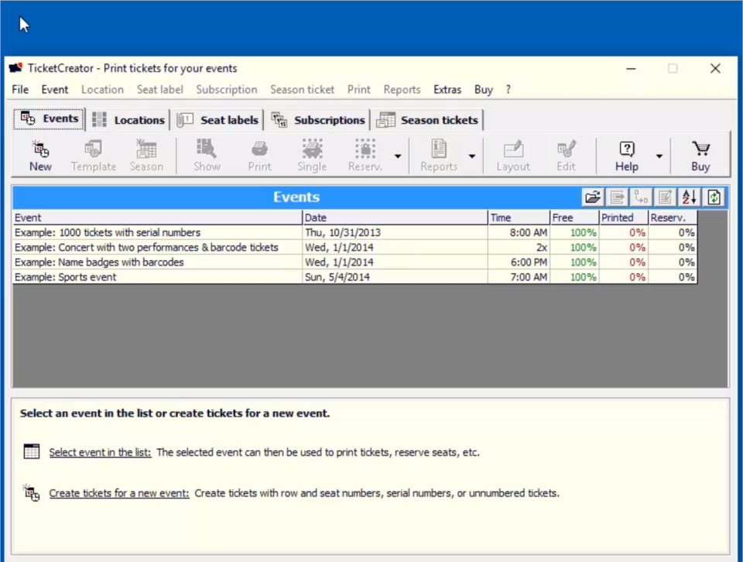Switch to the Events tab
Image resolution: width=743 pixels, height=562 pixels.
50,118
